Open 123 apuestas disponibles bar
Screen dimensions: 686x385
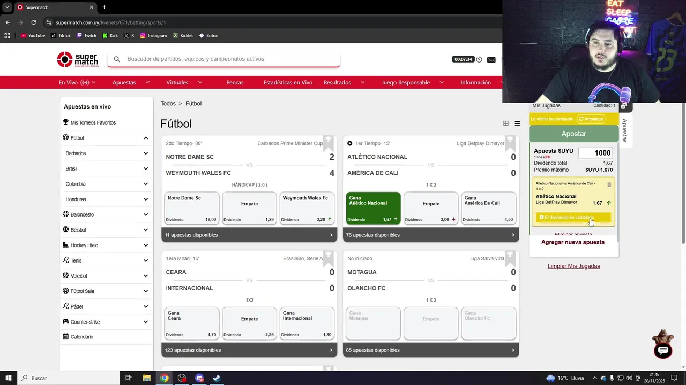[250, 350]
